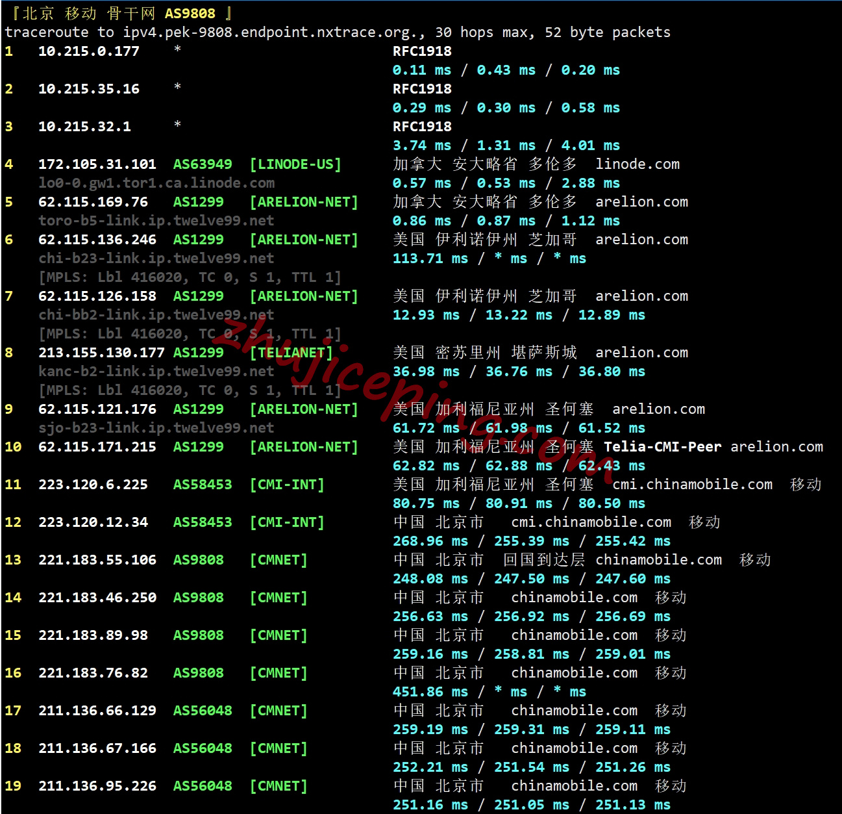Screen dimensions: 842x814
Task: Click the 113.71 ms latency value
Action: pyautogui.click(x=430, y=259)
